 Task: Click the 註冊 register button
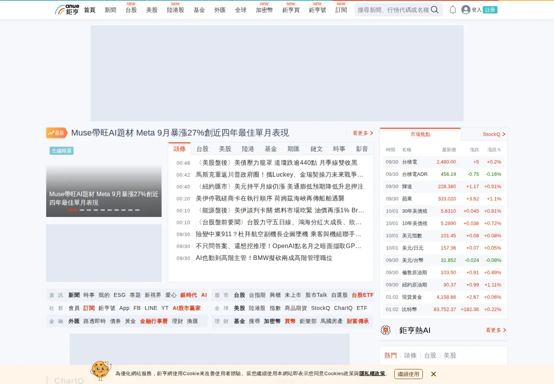(x=490, y=10)
